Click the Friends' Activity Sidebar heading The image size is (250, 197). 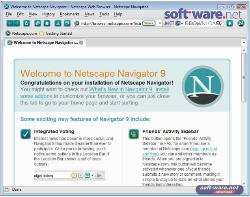(170, 132)
